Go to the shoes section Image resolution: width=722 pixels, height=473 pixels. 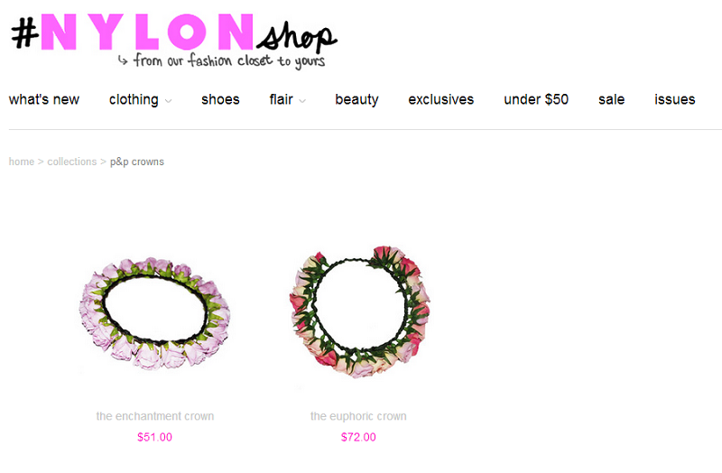(220, 99)
